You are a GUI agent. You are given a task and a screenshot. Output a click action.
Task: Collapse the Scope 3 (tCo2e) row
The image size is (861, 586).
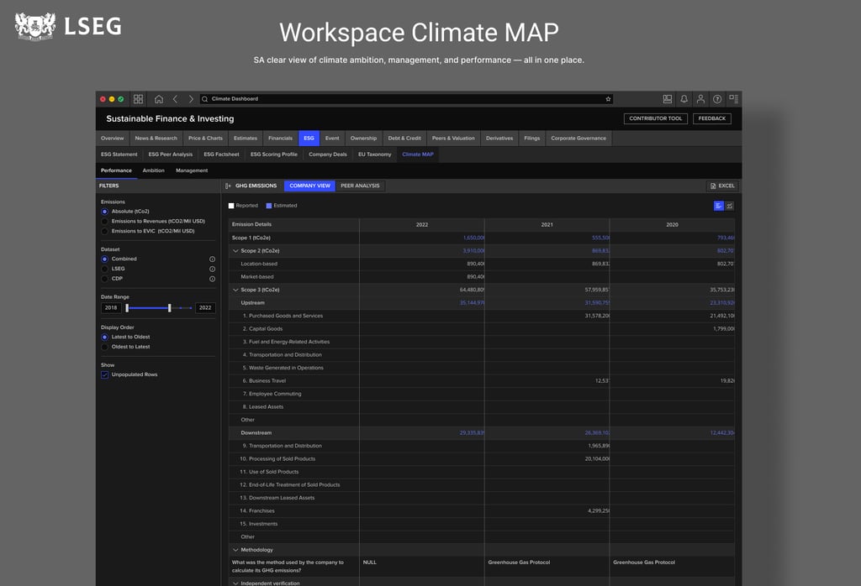(x=235, y=290)
